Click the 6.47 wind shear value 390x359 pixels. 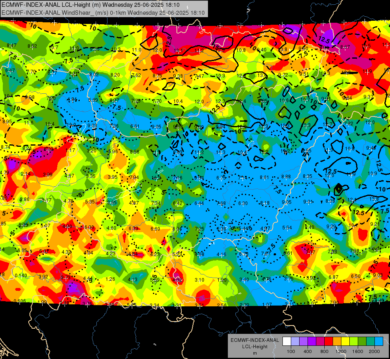click(10, 71)
